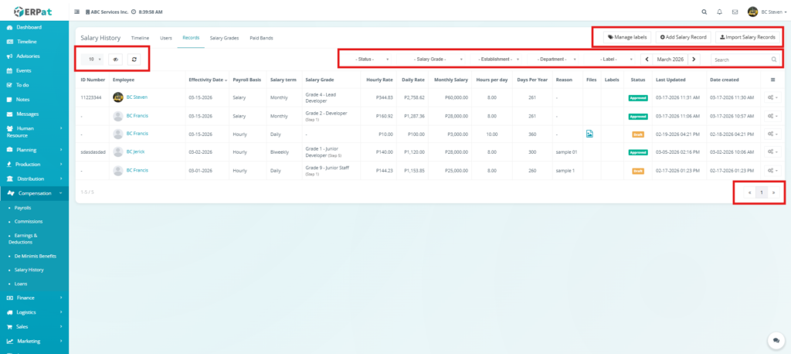Click the hamburger menu icon in top bar

[76, 12]
